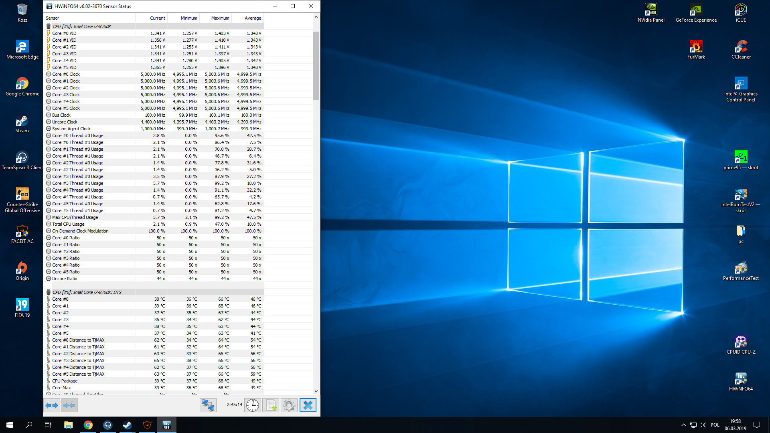
Task: Expand hidden system tray icons chevron
Action: point(683,425)
